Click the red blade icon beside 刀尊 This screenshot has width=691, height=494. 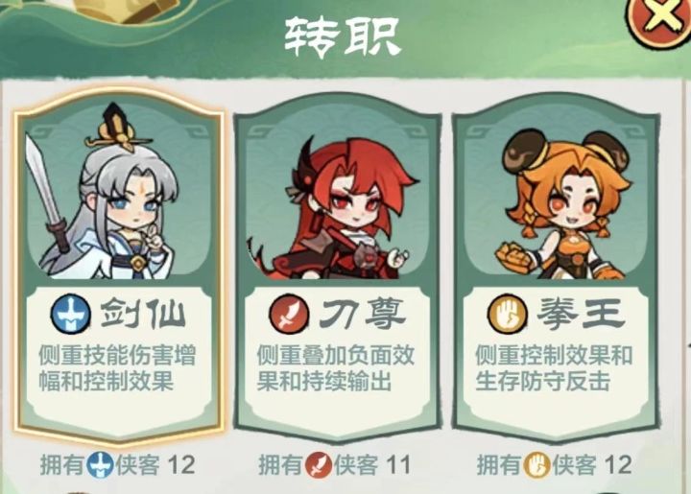(290, 315)
